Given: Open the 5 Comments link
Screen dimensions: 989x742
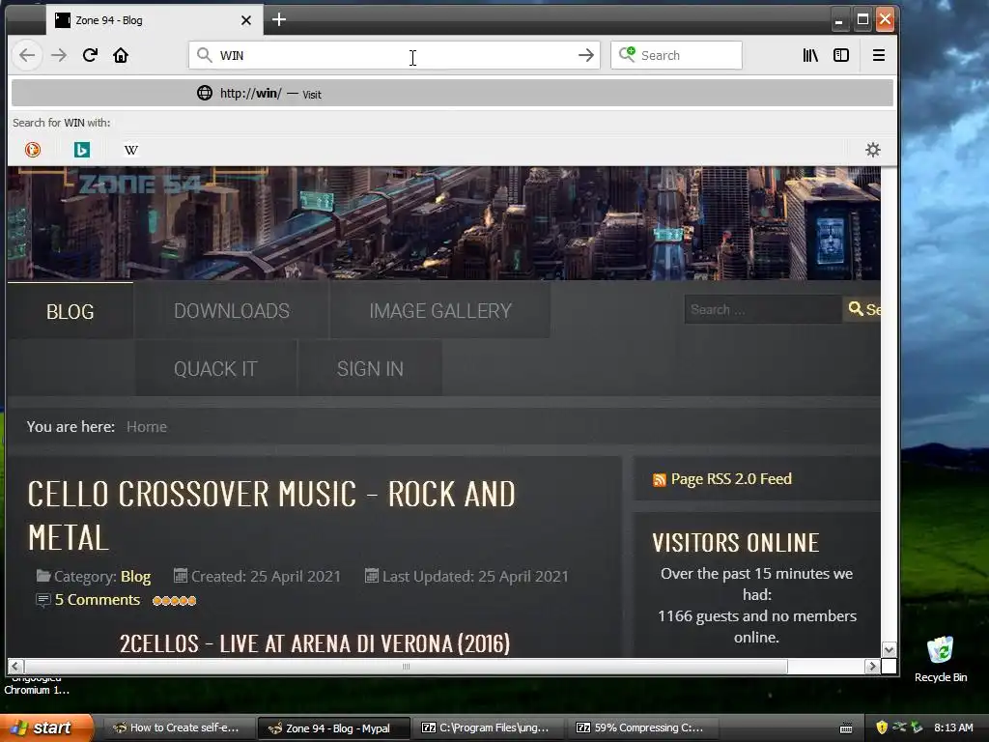Looking at the screenshot, I should pos(98,599).
